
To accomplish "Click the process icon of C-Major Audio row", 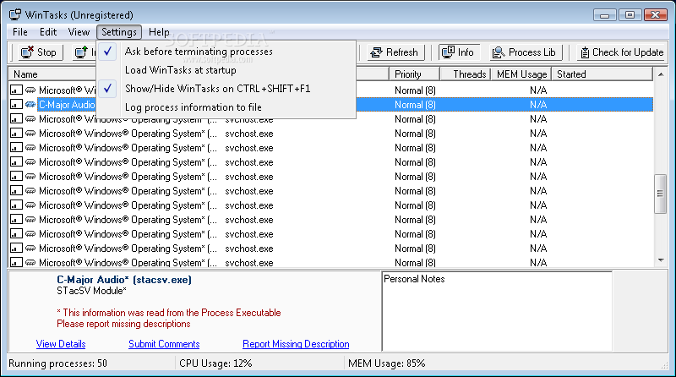I will click(x=30, y=104).
